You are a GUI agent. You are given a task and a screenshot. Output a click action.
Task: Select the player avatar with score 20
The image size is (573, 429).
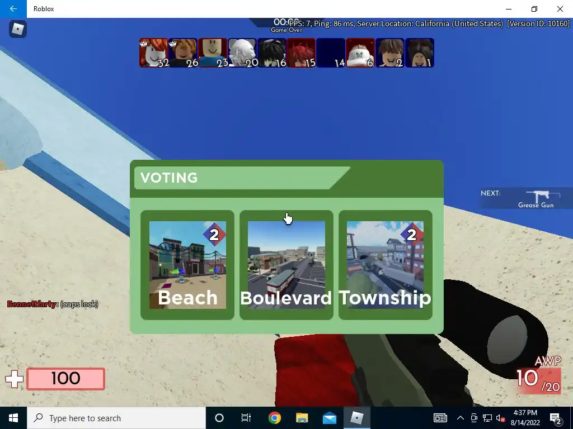[x=242, y=53]
